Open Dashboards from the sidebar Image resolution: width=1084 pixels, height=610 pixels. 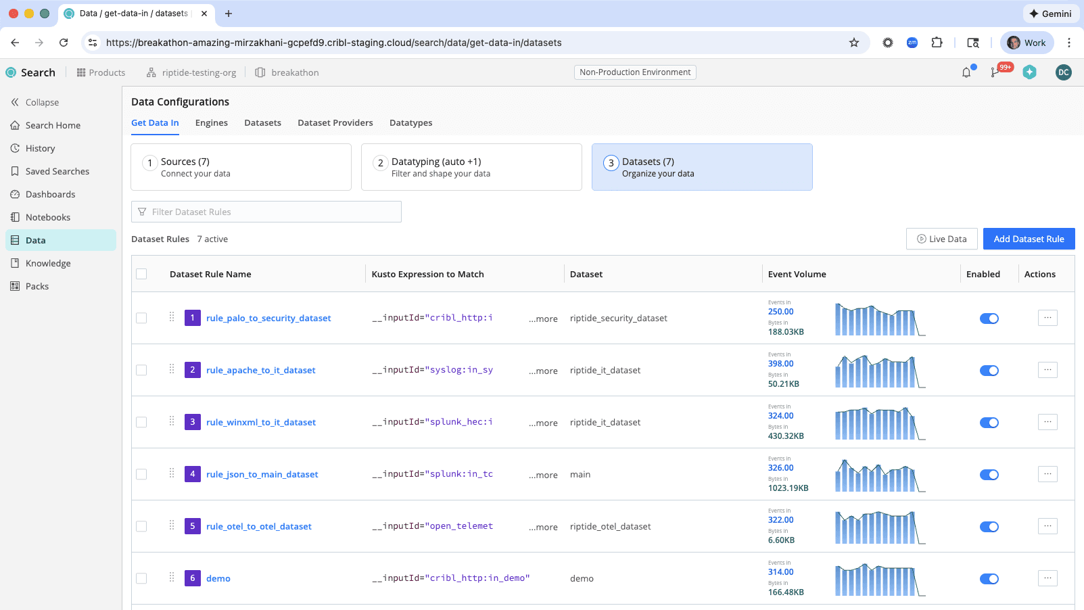pos(50,194)
